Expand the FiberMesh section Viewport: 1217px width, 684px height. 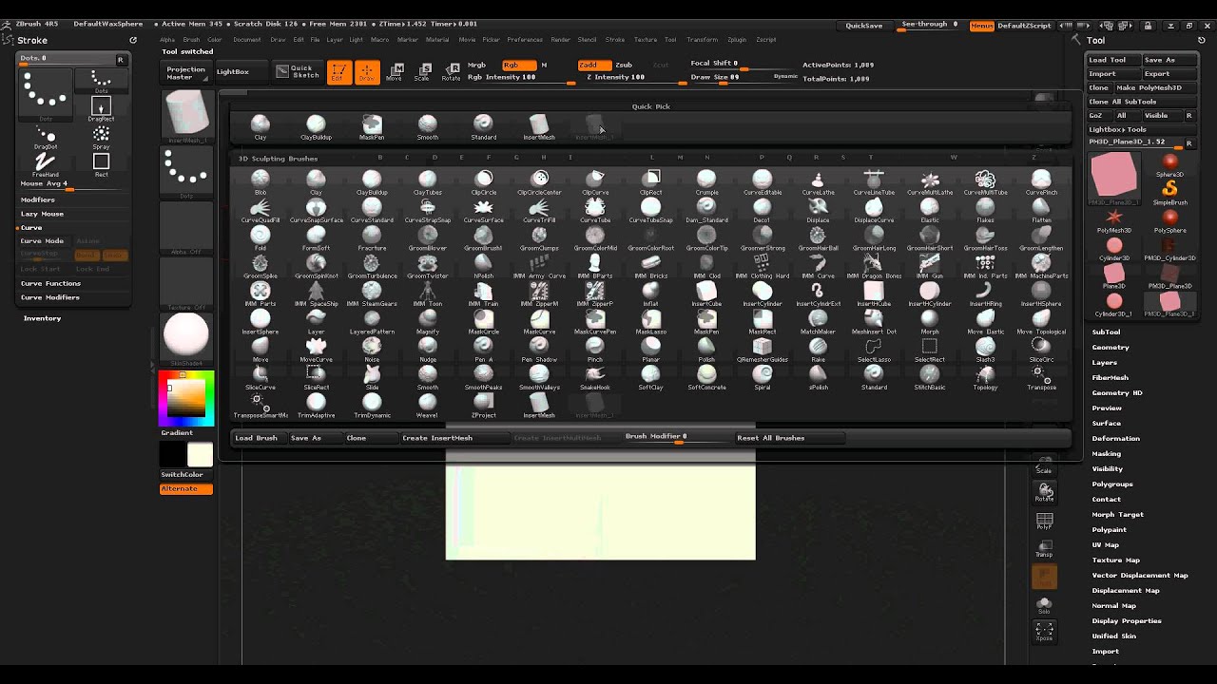click(x=1111, y=377)
